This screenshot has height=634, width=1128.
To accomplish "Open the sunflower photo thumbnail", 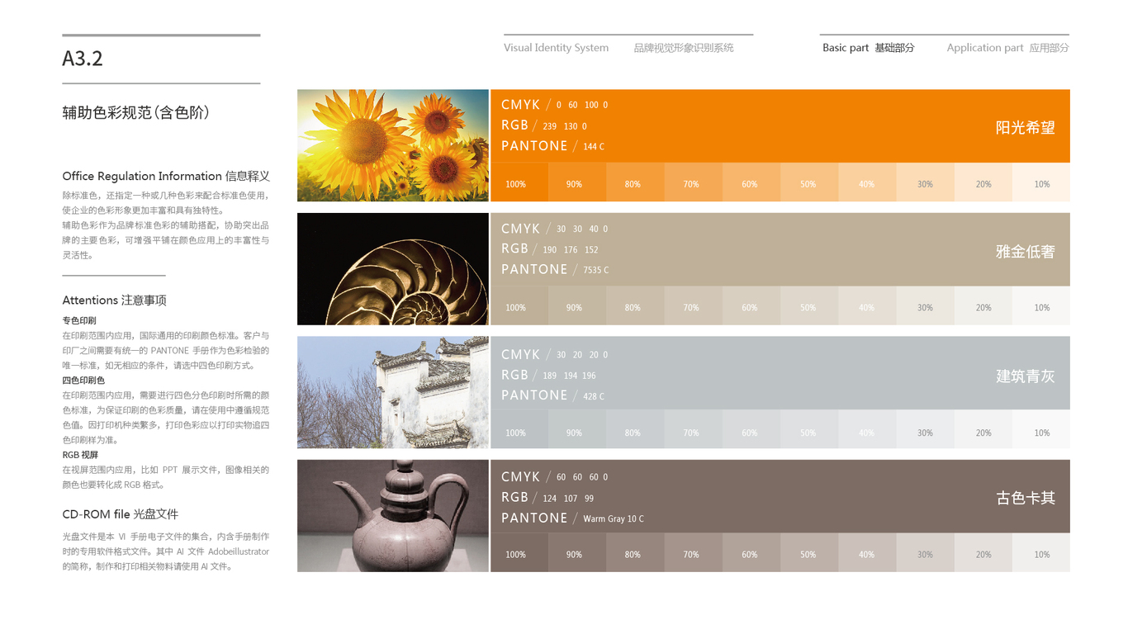I will point(393,145).
